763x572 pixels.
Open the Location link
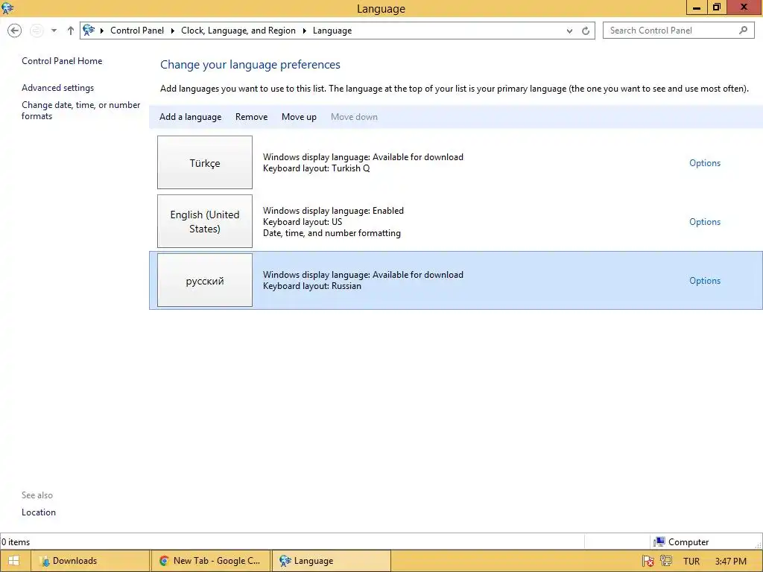[x=39, y=512]
